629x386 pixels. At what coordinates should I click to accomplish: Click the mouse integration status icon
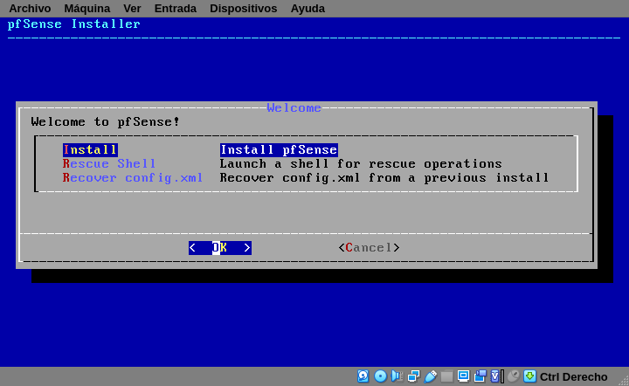pyautogui.click(x=514, y=376)
